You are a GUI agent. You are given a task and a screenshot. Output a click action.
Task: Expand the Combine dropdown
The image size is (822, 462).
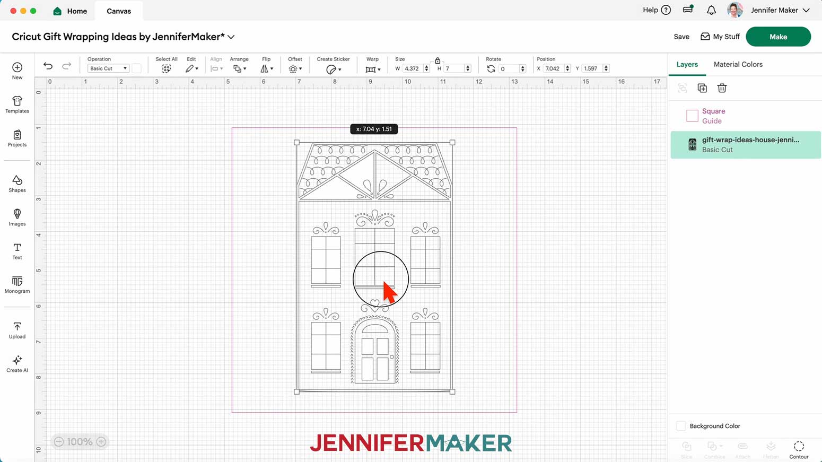coord(714,450)
